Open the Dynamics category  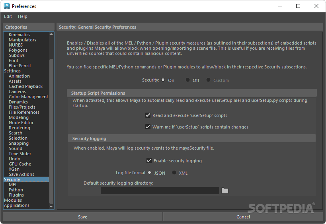click(x=18, y=102)
